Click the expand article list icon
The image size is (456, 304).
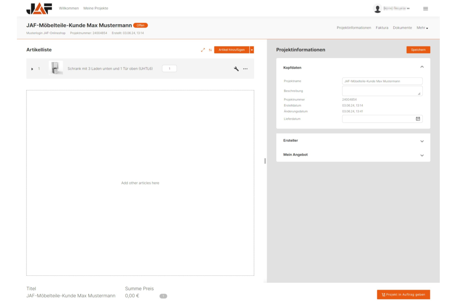tap(203, 50)
